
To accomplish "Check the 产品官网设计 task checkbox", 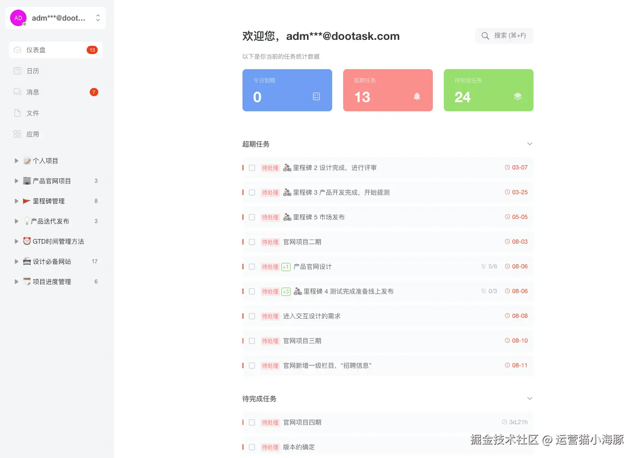I will click(x=252, y=267).
